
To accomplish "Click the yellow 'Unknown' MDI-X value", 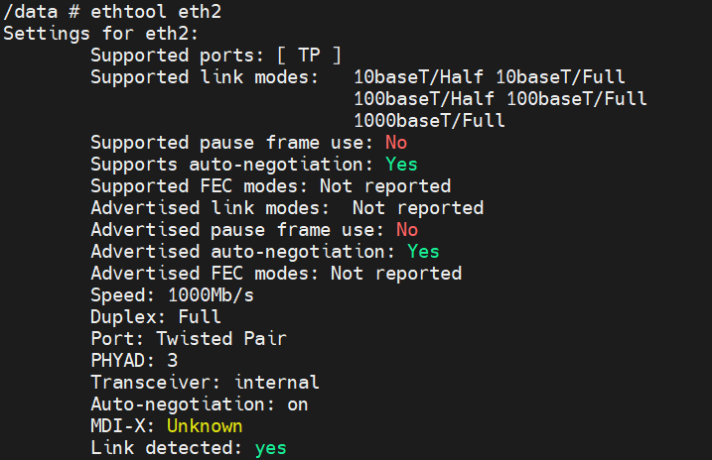I will pos(205,425).
